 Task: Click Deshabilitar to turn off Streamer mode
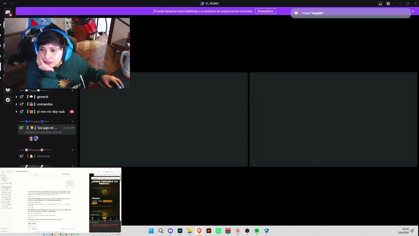(265, 11)
